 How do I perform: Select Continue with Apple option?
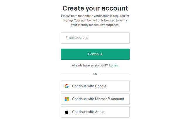tap(95, 112)
